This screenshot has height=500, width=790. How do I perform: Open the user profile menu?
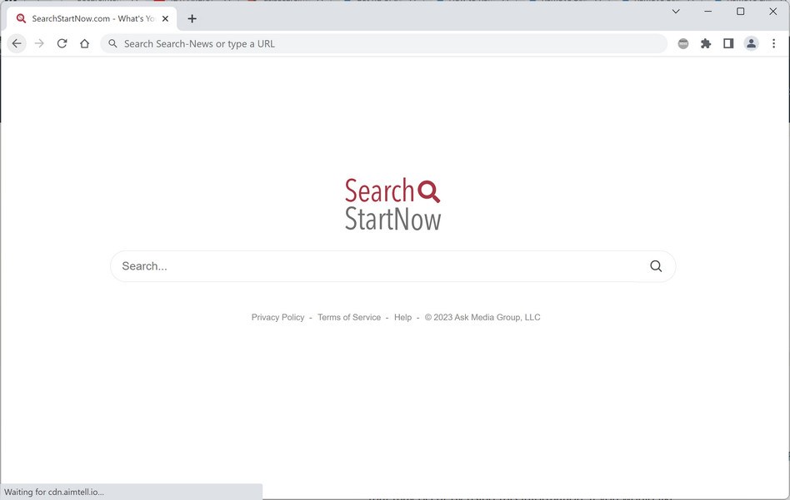tap(751, 44)
